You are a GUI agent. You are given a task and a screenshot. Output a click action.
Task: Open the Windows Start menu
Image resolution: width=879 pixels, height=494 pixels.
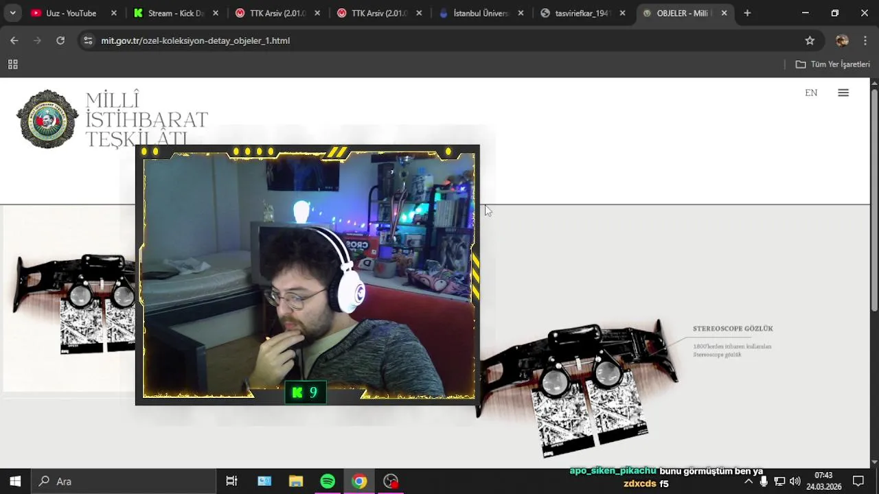click(x=15, y=481)
